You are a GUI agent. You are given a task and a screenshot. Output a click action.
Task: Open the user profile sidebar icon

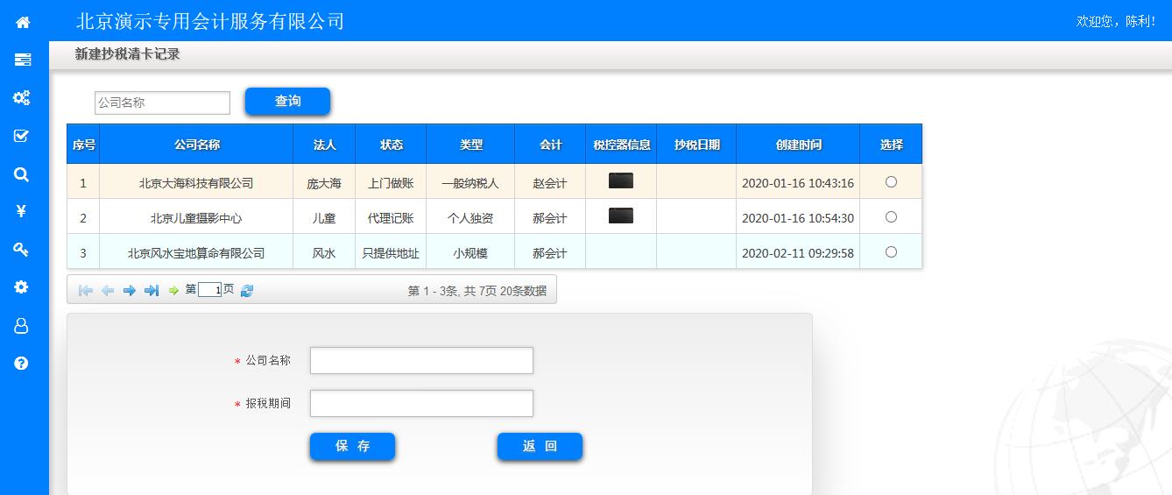(22, 325)
